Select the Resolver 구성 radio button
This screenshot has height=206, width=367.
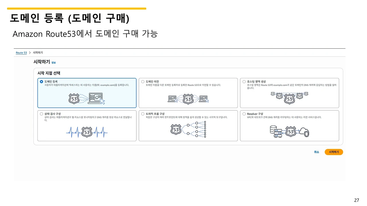pos(244,114)
